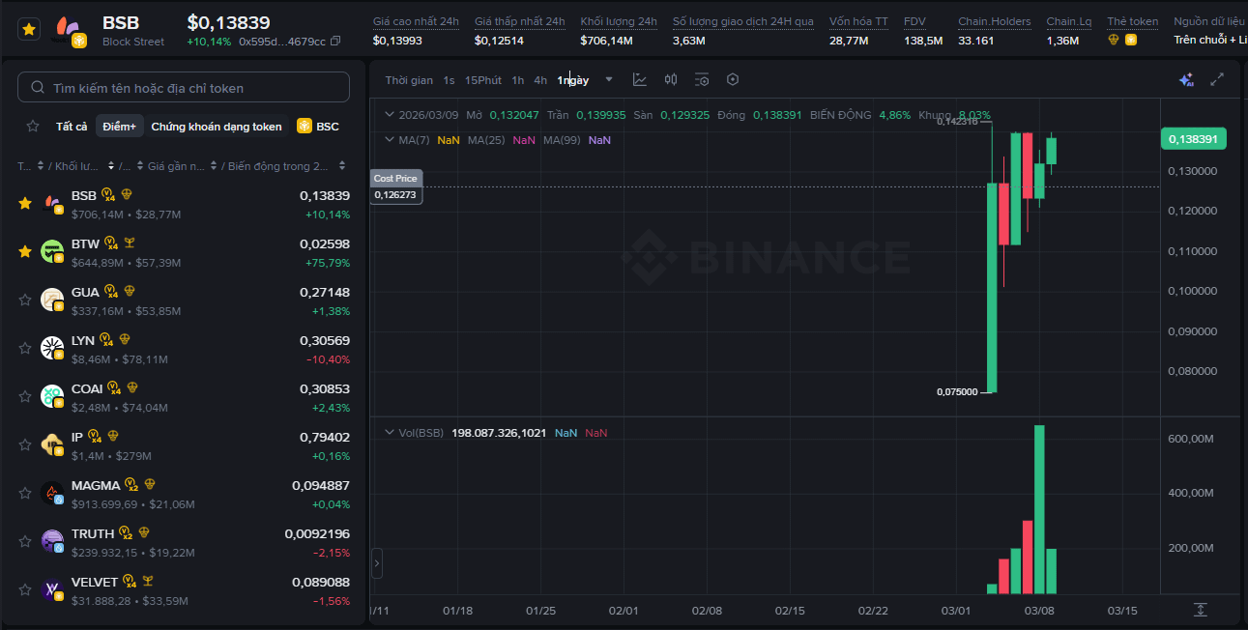Click the BTW token logo
The height and width of the screenshot is (630, 1248).
pos(52,251)
